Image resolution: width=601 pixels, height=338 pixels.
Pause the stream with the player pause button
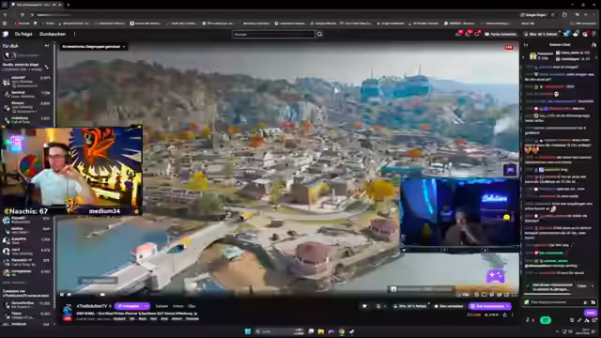[62, 294]
